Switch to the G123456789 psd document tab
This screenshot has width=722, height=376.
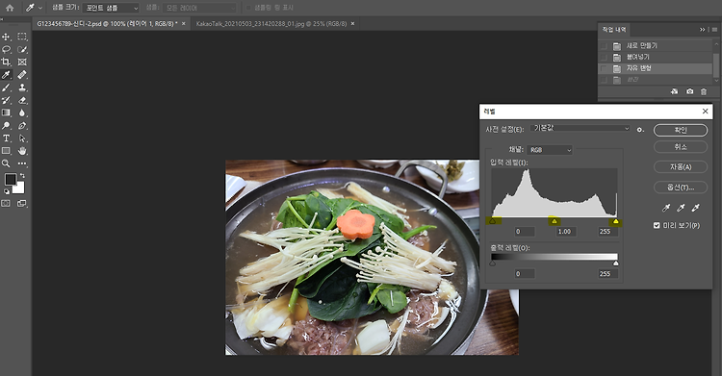(x=107, y=23)
